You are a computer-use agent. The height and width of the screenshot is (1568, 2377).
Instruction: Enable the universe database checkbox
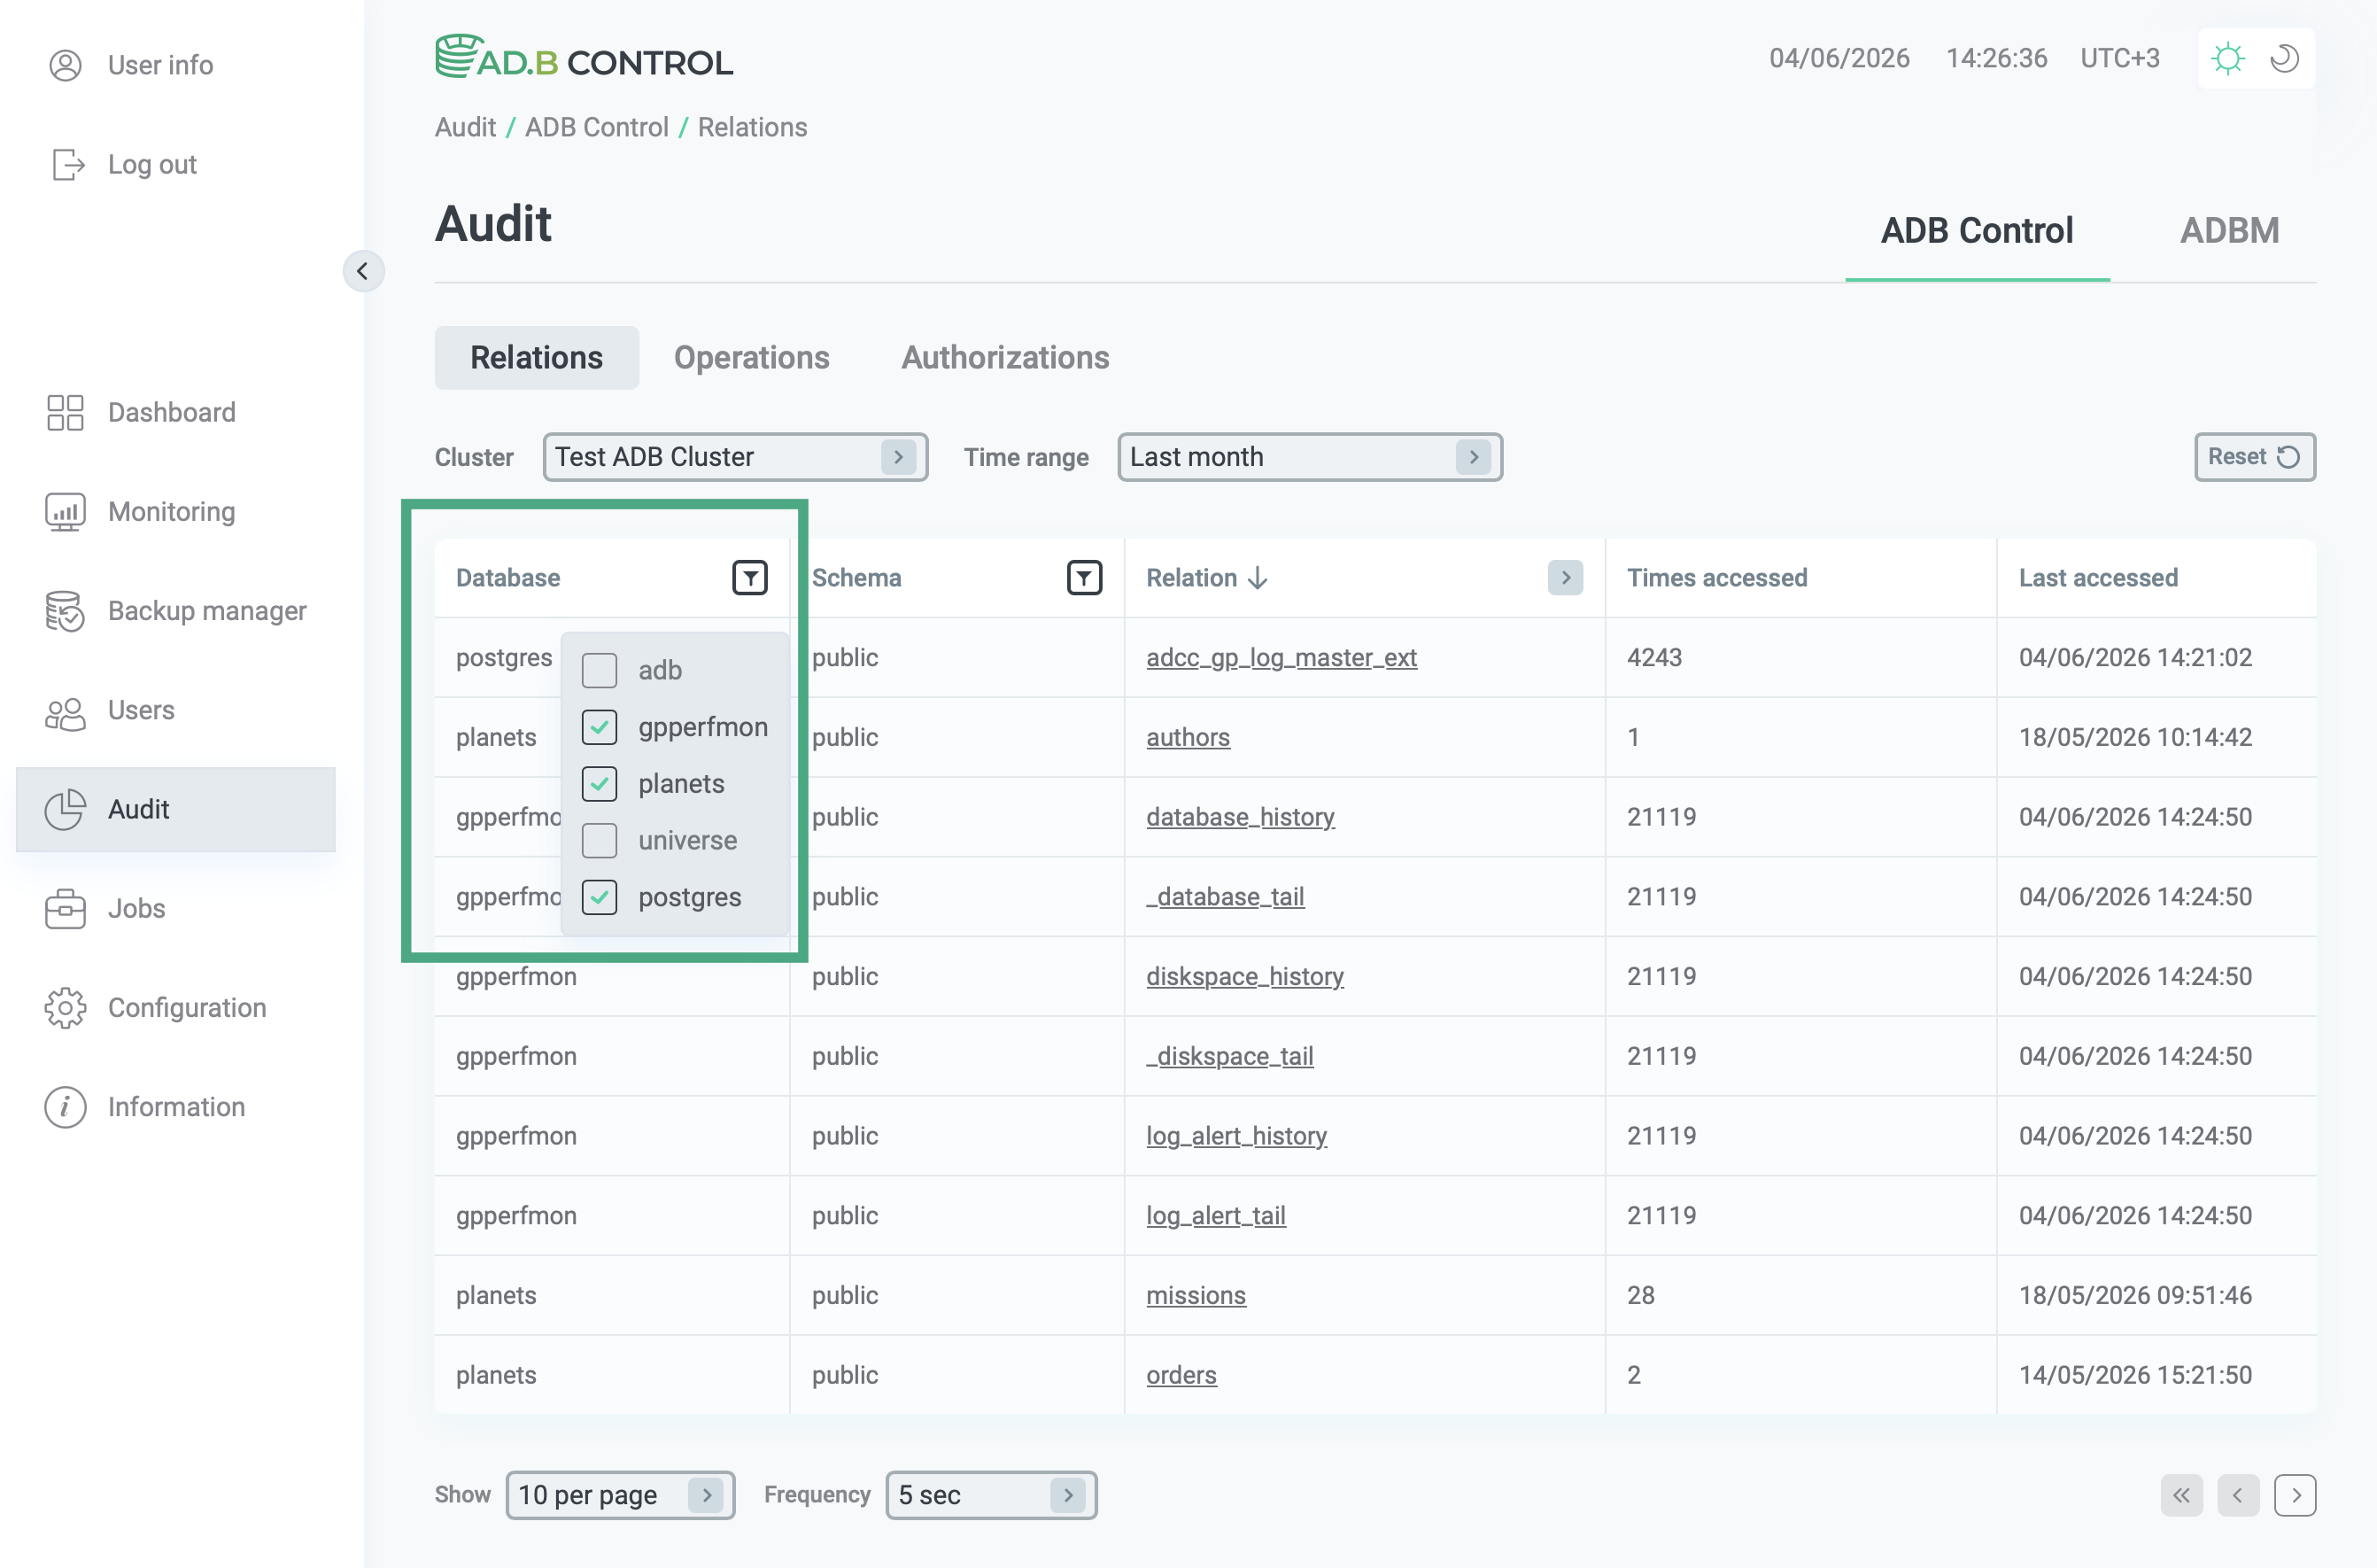pos(600,841)
